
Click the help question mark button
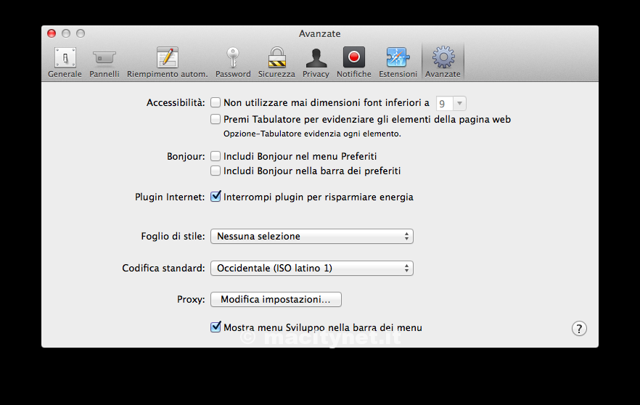pyautogui.click(x=579, y=328)
